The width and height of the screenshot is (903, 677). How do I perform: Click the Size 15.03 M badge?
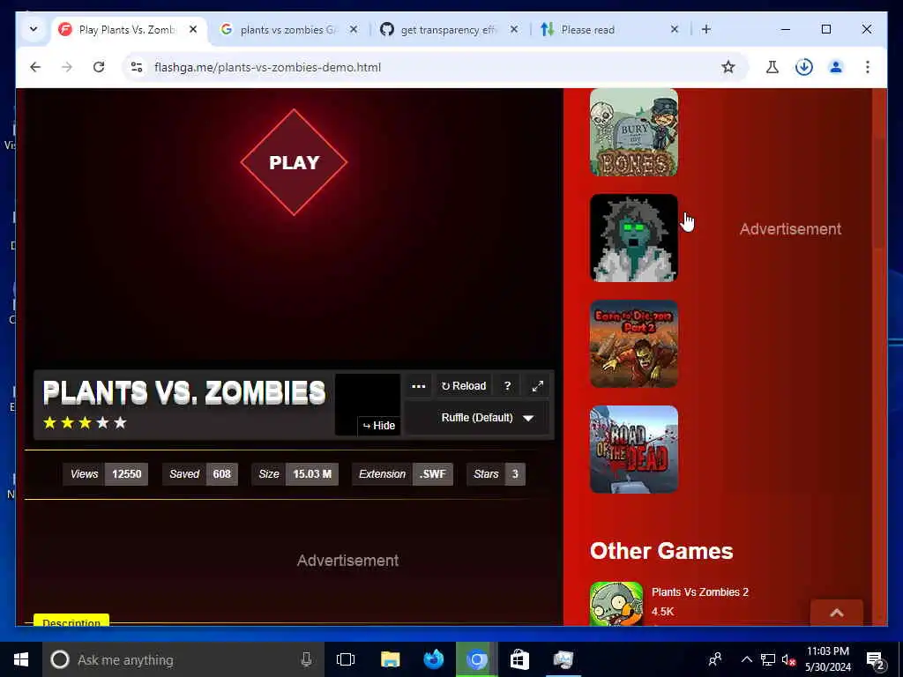pyautogui.click(x=295, y=474)
